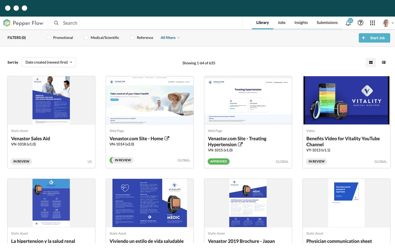Open external link for Venastor.com Site - Home
The image size is (395, 250).
(167, 138)
